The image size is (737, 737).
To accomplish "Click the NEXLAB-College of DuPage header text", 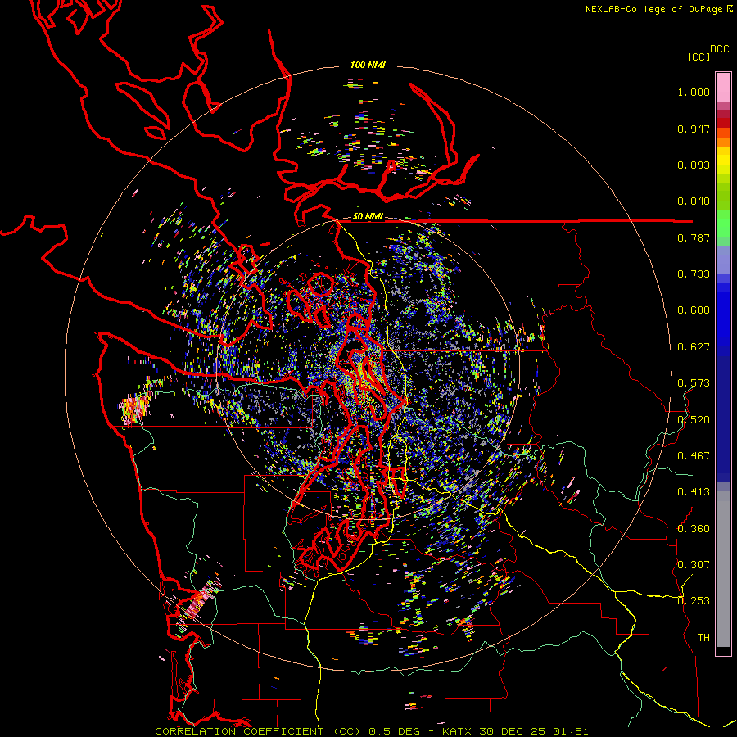I will click(653, 9).
